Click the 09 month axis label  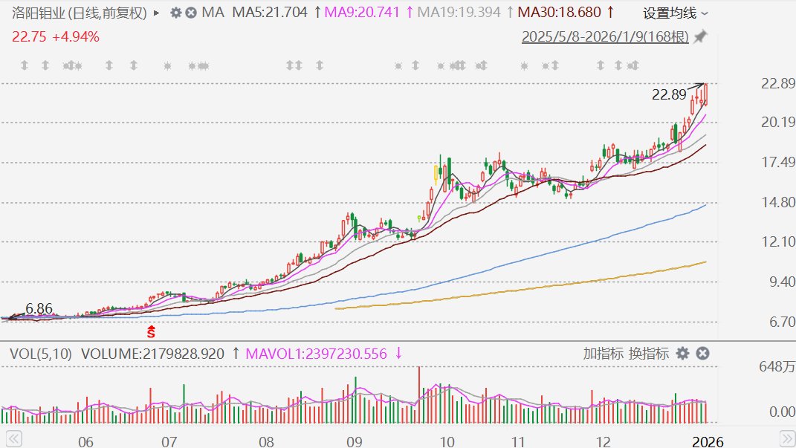click(355, 441)
